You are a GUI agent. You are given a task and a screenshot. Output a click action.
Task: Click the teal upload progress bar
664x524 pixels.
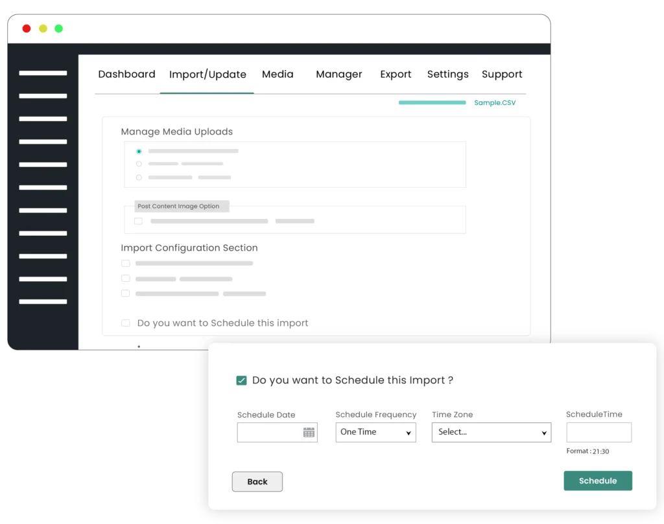(432, 102)
